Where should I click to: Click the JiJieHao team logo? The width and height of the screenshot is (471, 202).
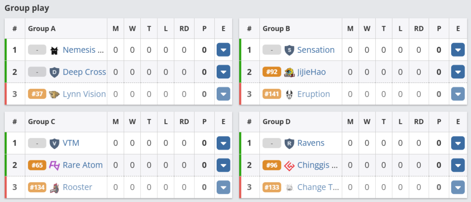289,72
